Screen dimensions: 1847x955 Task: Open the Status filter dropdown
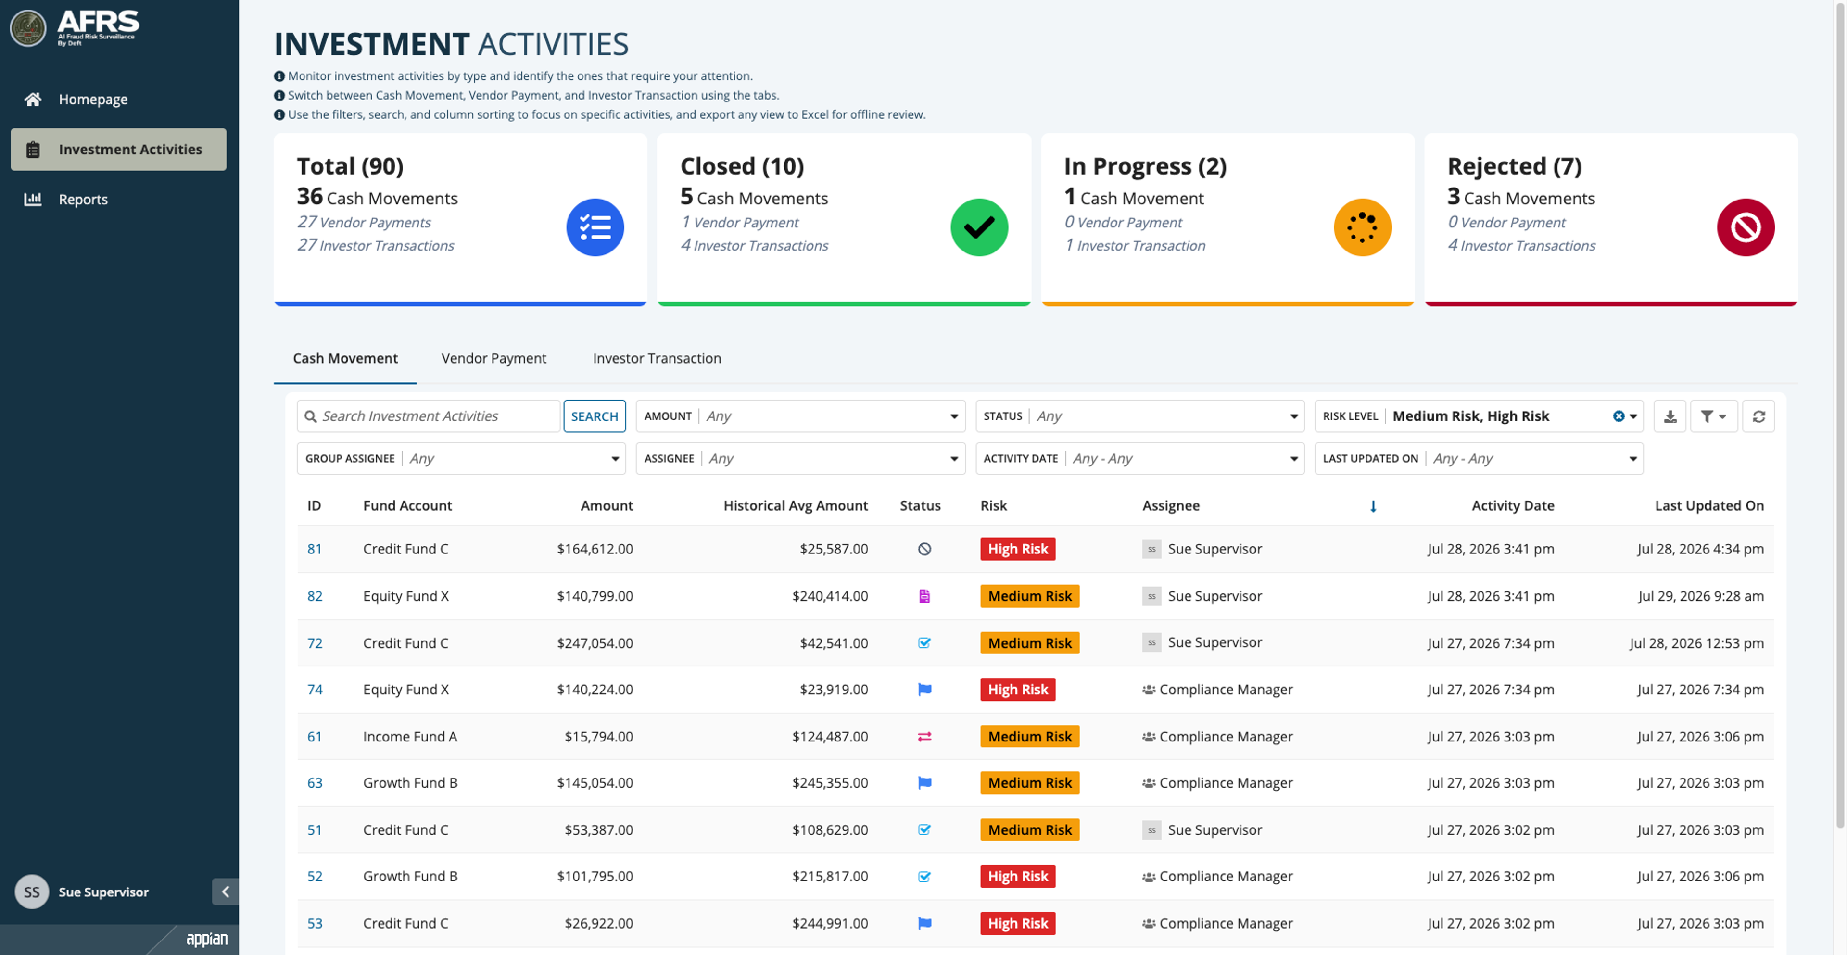[x=1139, y=416]
